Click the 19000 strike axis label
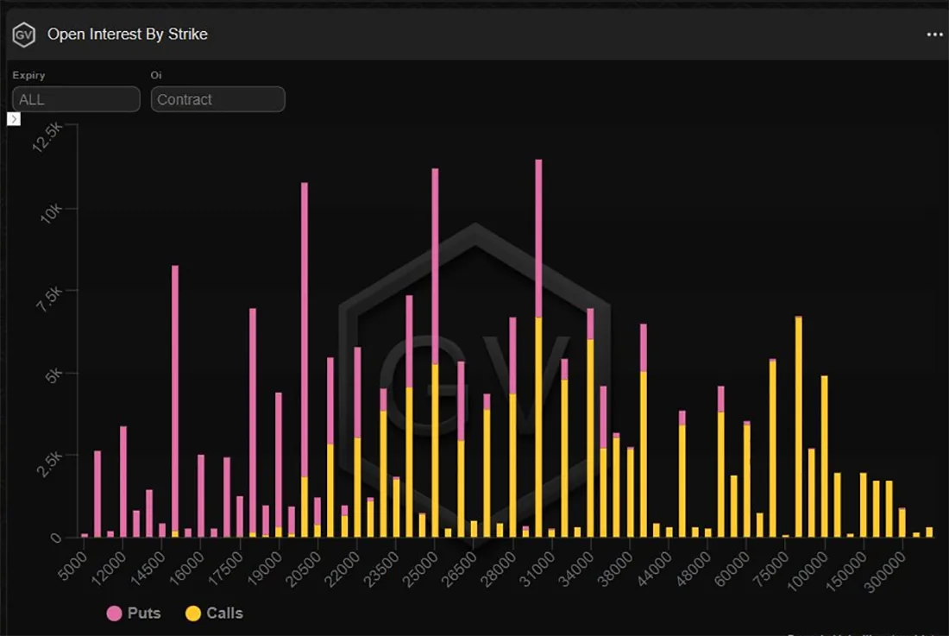Screen dimensions: 949x636 pos(265,570)
